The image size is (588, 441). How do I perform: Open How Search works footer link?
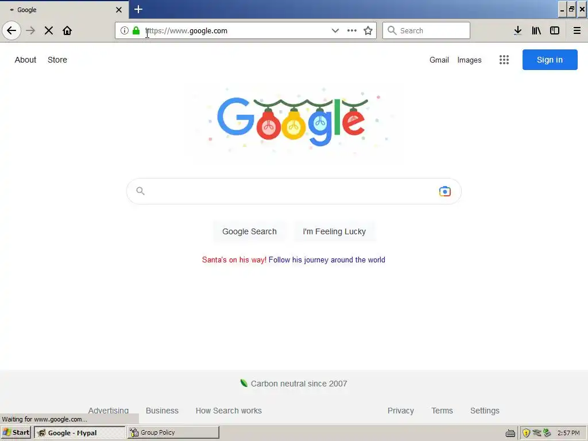(229, 411)
